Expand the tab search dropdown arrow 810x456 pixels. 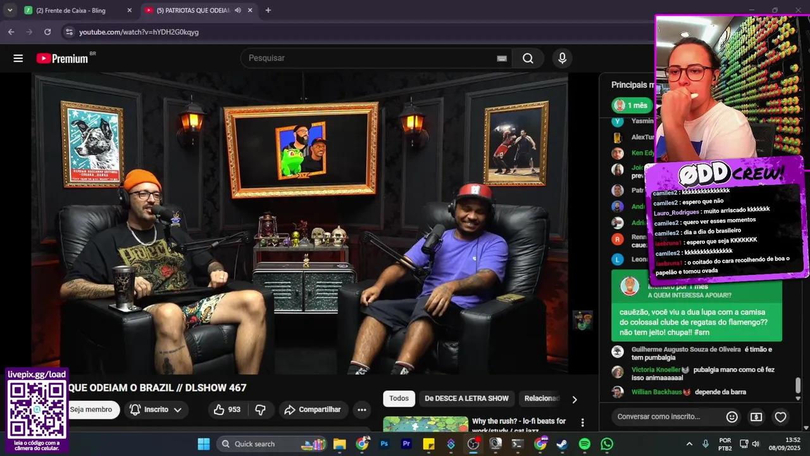point(9,10)
